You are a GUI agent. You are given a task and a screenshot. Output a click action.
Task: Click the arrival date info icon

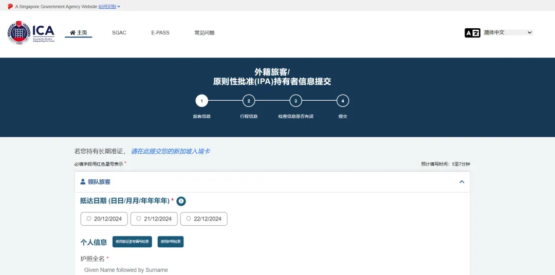pyautogui.click(x=181, y=201)
